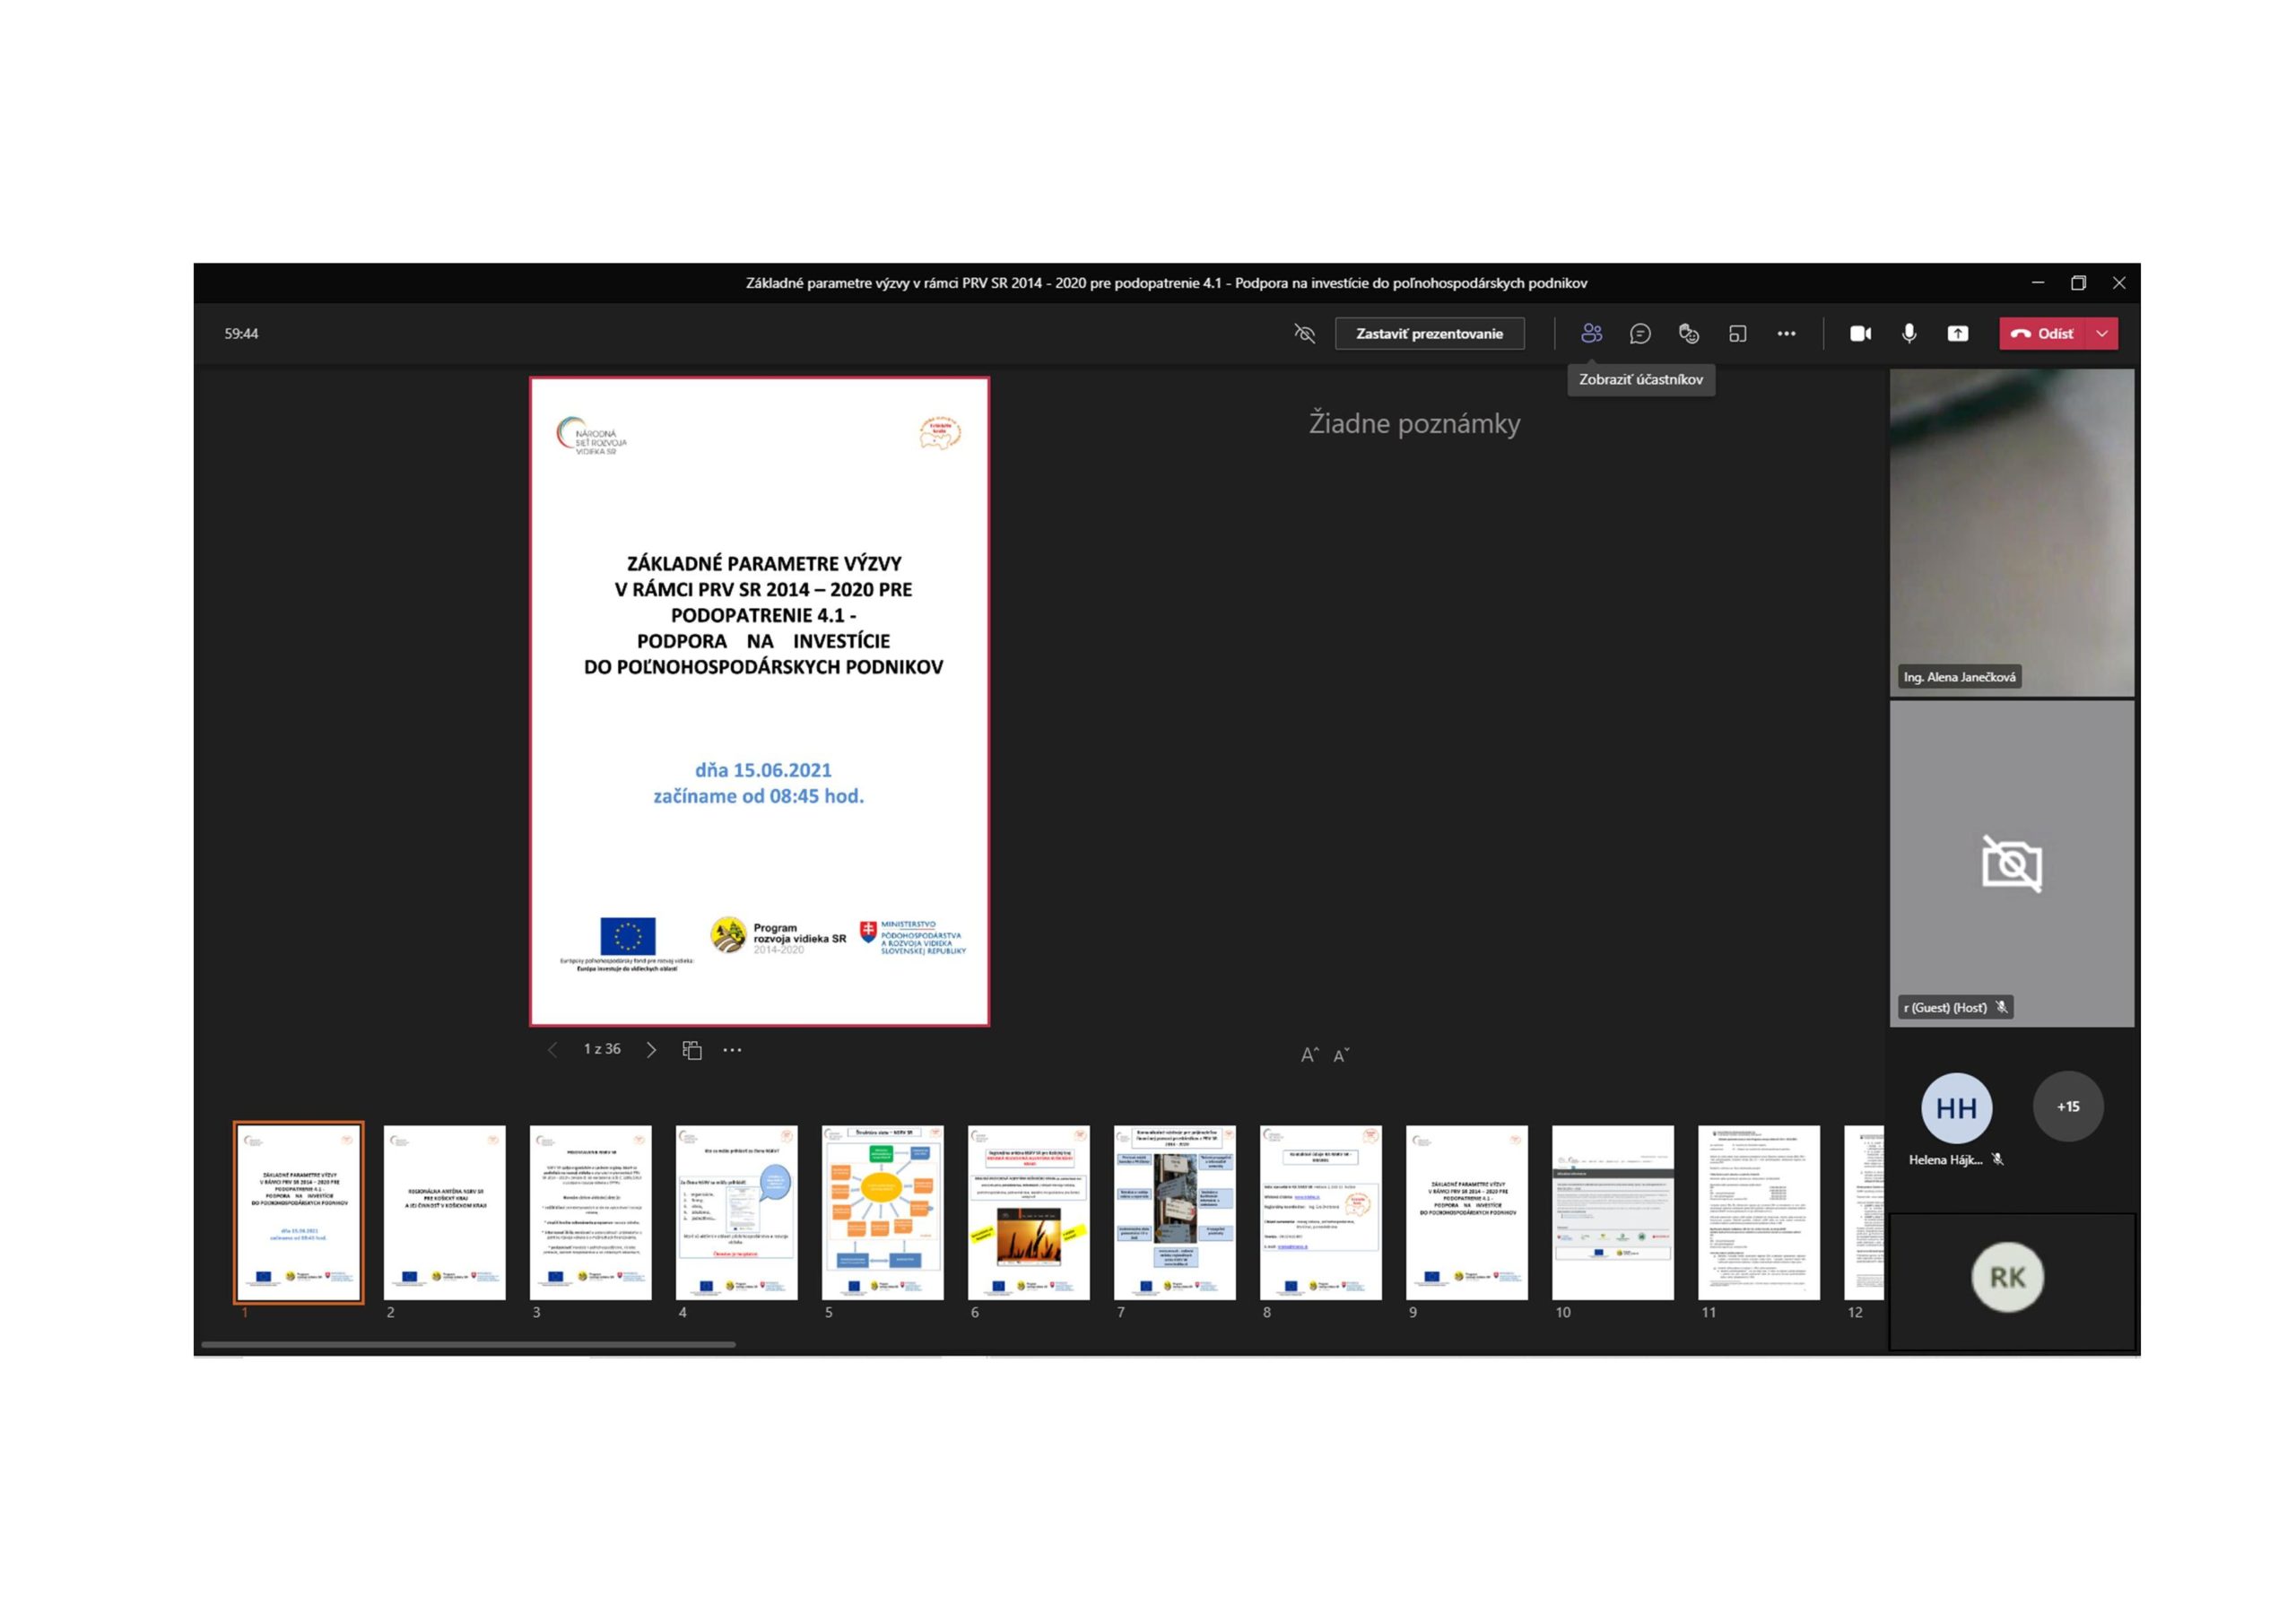
Task: Select slide thumbnail 1
Action: coord(299,1212)
